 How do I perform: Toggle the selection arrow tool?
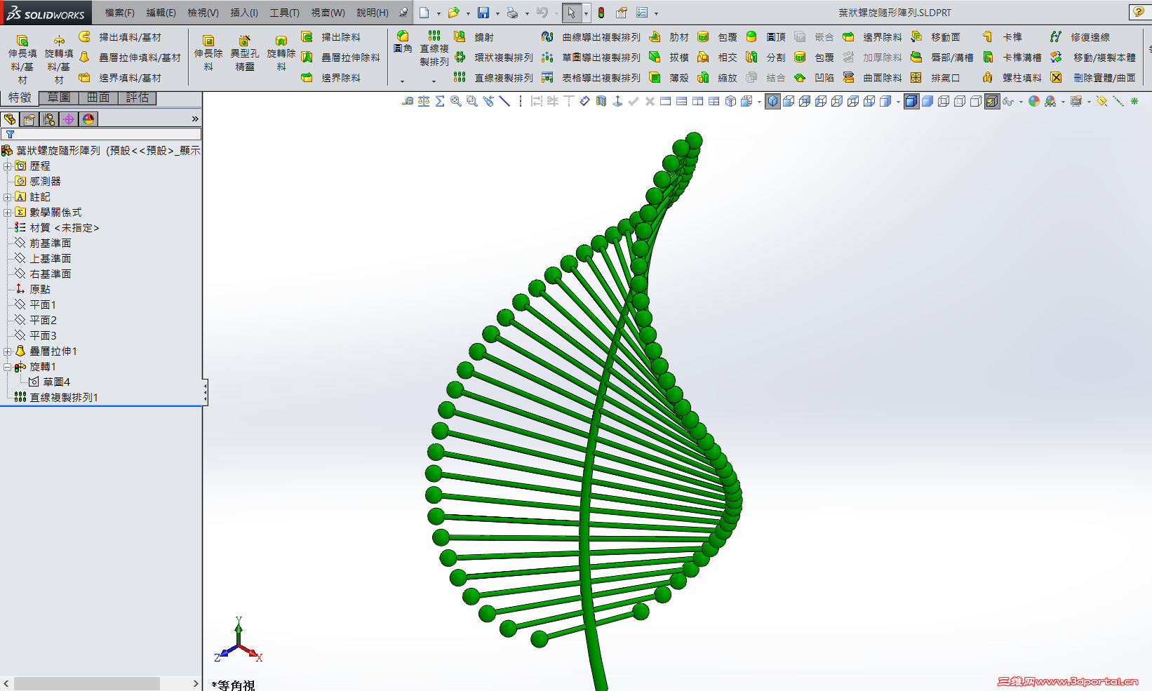(572, 13)
